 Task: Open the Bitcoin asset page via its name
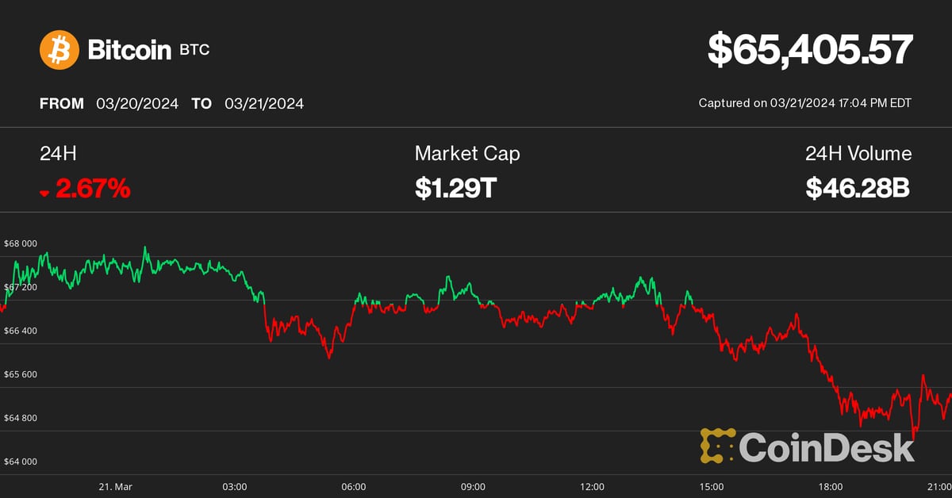pyautogui.click(x=129, y=49)
